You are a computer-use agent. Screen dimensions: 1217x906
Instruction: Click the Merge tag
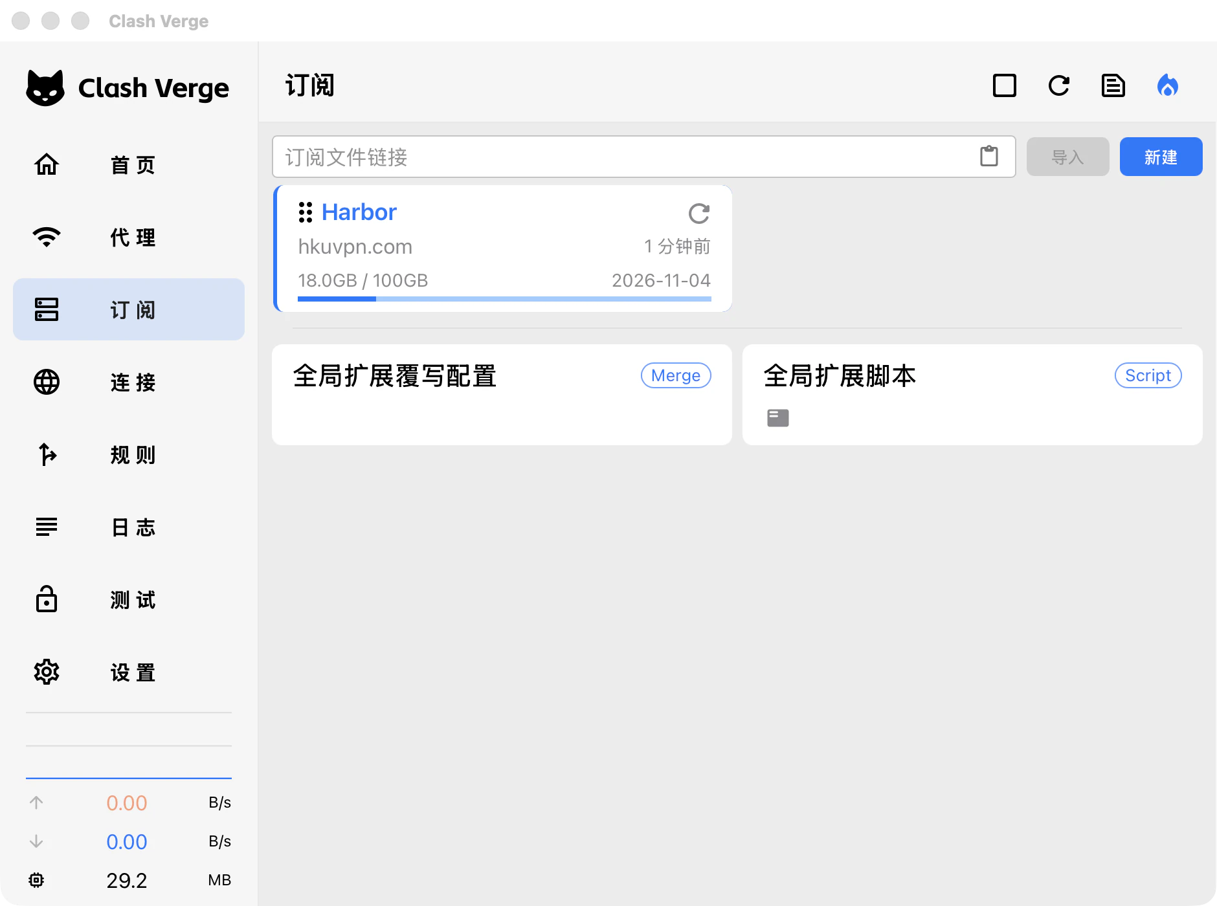(676, 375)
